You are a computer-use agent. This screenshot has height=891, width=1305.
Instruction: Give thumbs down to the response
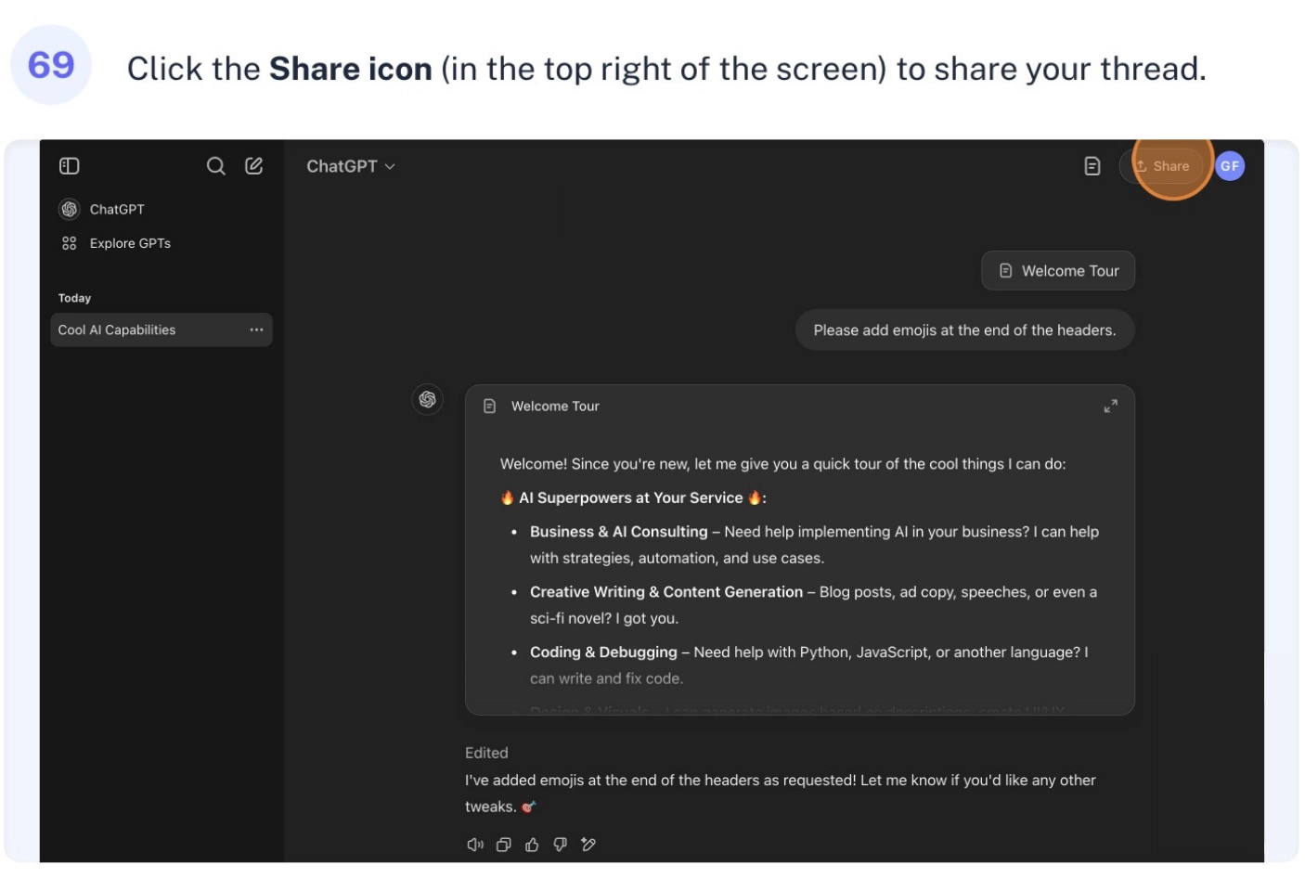pyautogui.click(x=560, y=845)
